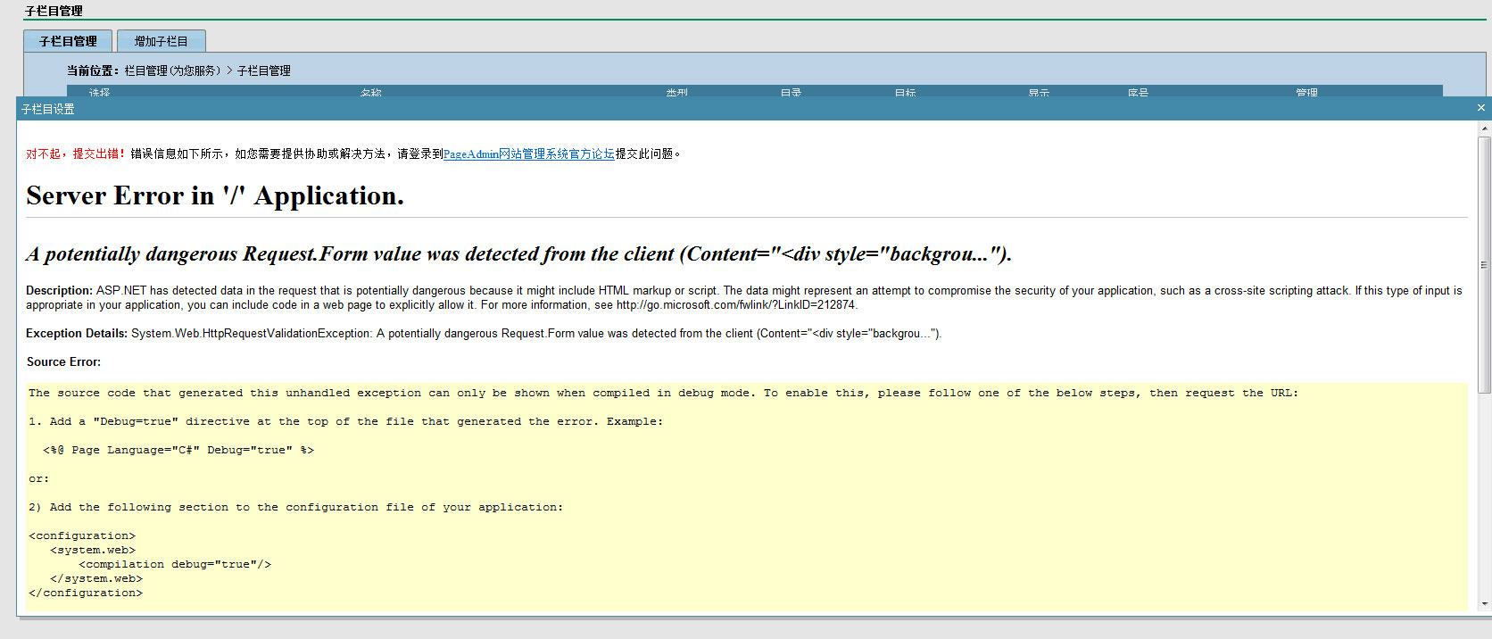Click the dialog's vertical scrollbar thumb
This screenshot has width=1492, height=639.
pyautogui.click(x=1485, y=263)
